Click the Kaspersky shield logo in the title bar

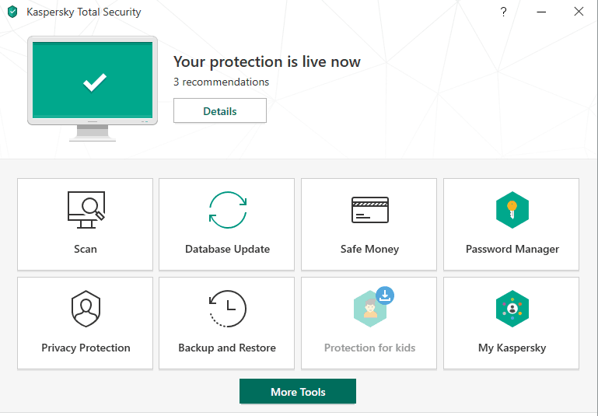pos(12,12)
